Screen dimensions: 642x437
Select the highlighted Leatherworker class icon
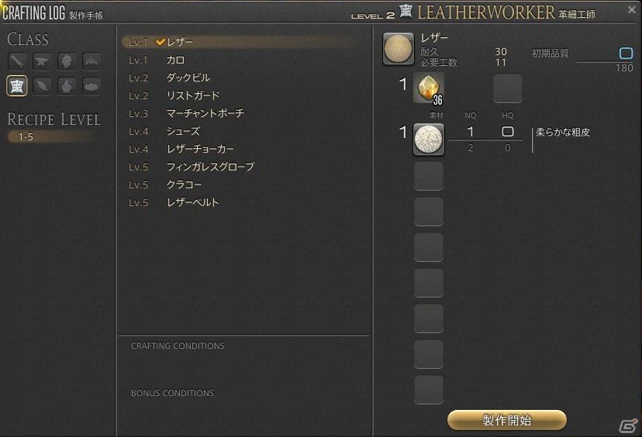[17, 86]
